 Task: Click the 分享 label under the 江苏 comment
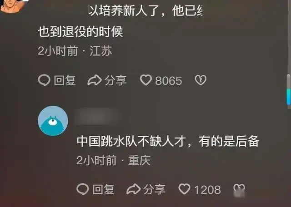(x=115, y=81)
